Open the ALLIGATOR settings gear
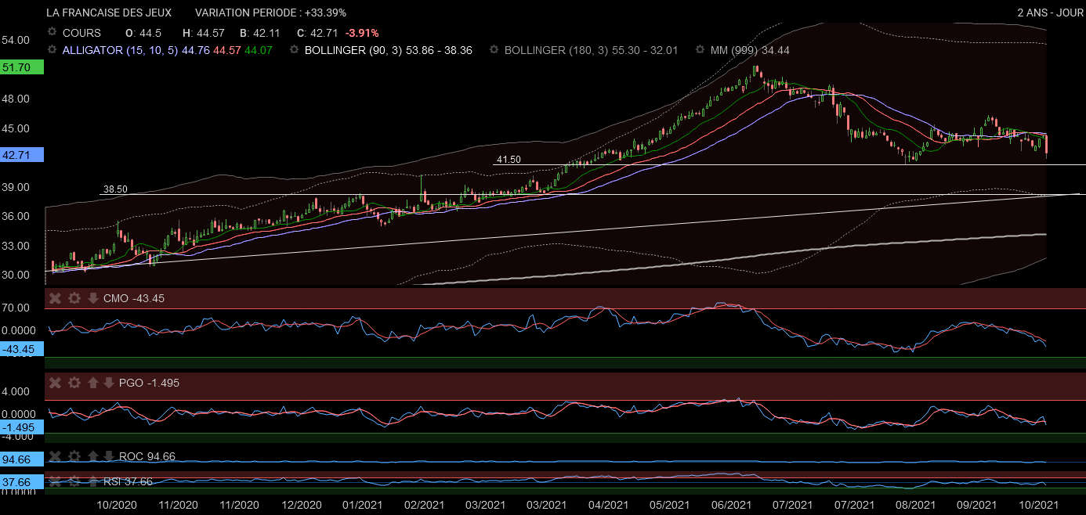Viewport: 1086px width, 515px height. 52,49
